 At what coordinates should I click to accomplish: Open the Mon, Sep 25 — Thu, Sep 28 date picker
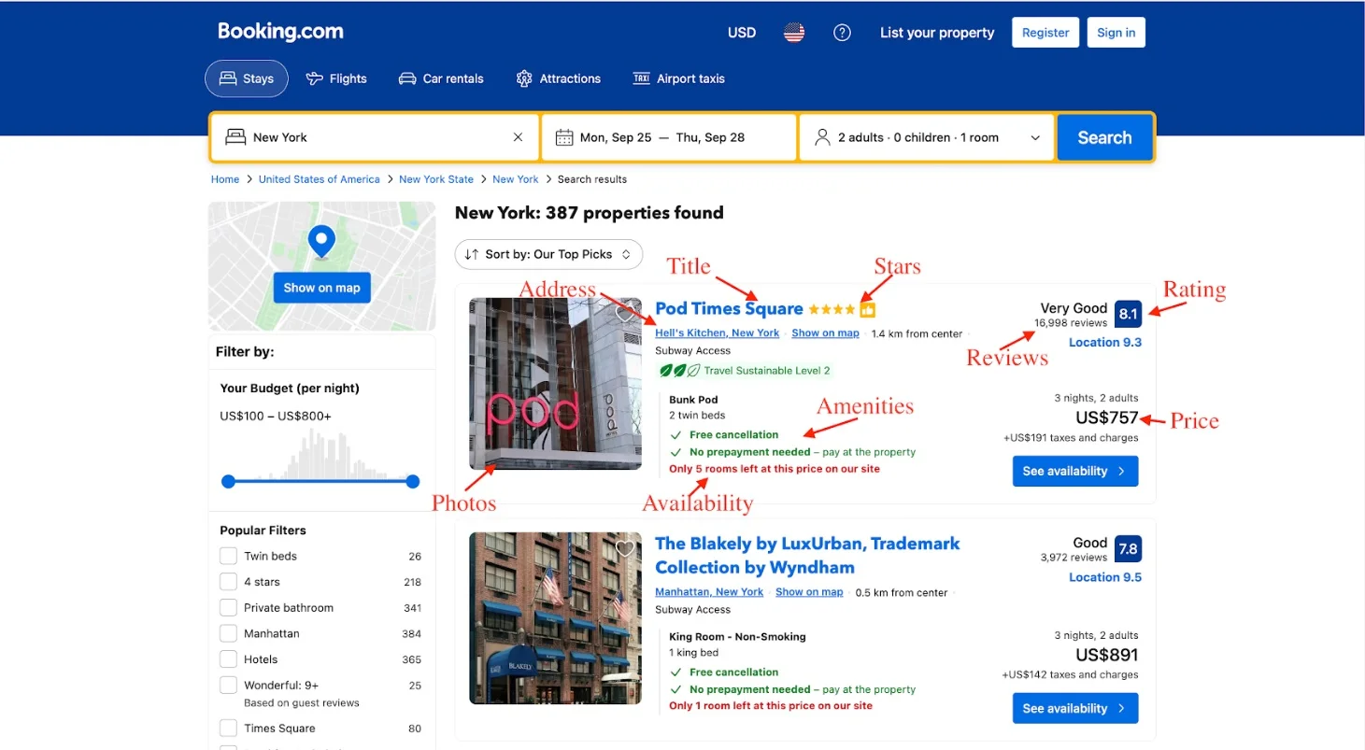point(669,137)
